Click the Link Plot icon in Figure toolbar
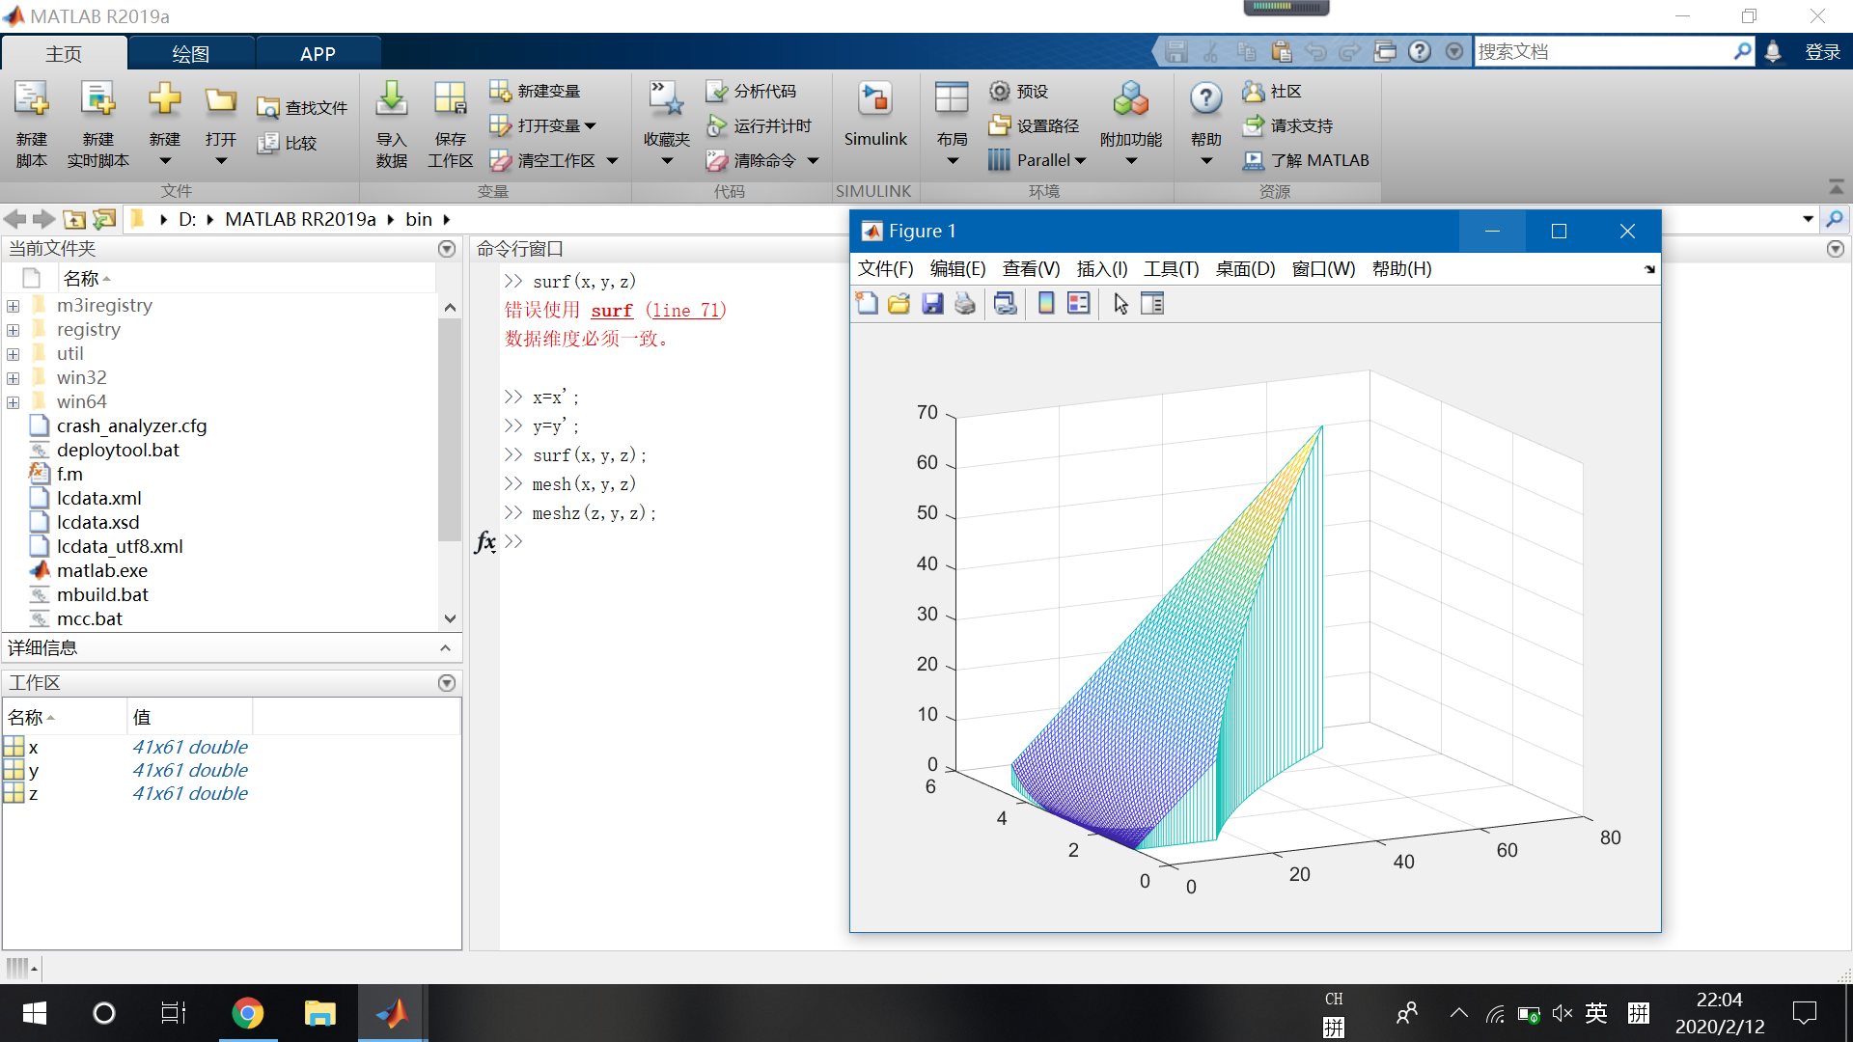The width and height of the screenshot is (1853, 1042). tap(1005, 304)
